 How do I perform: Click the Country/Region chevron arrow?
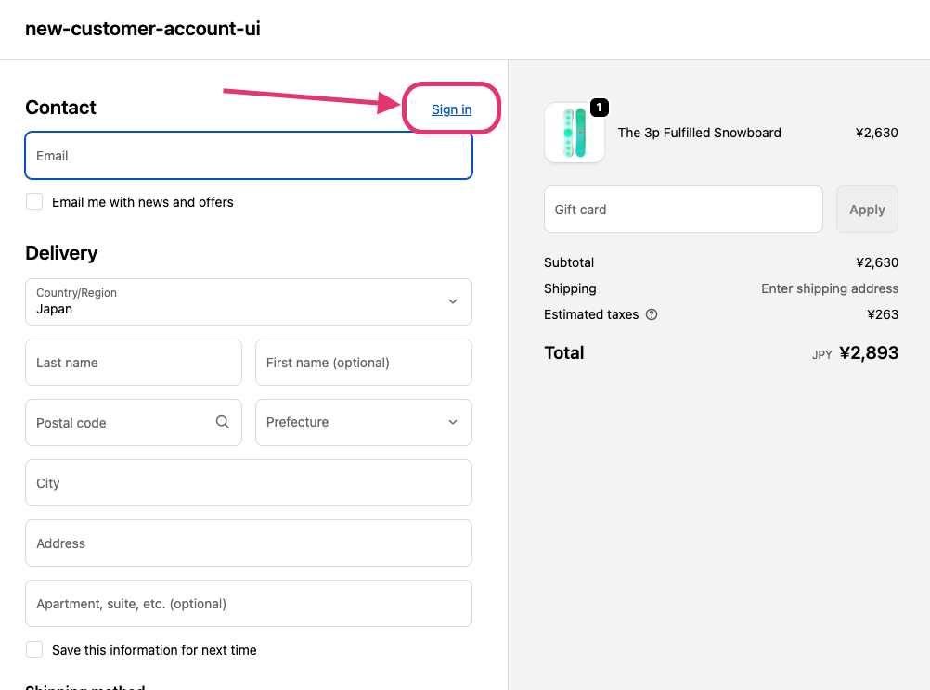453,301
